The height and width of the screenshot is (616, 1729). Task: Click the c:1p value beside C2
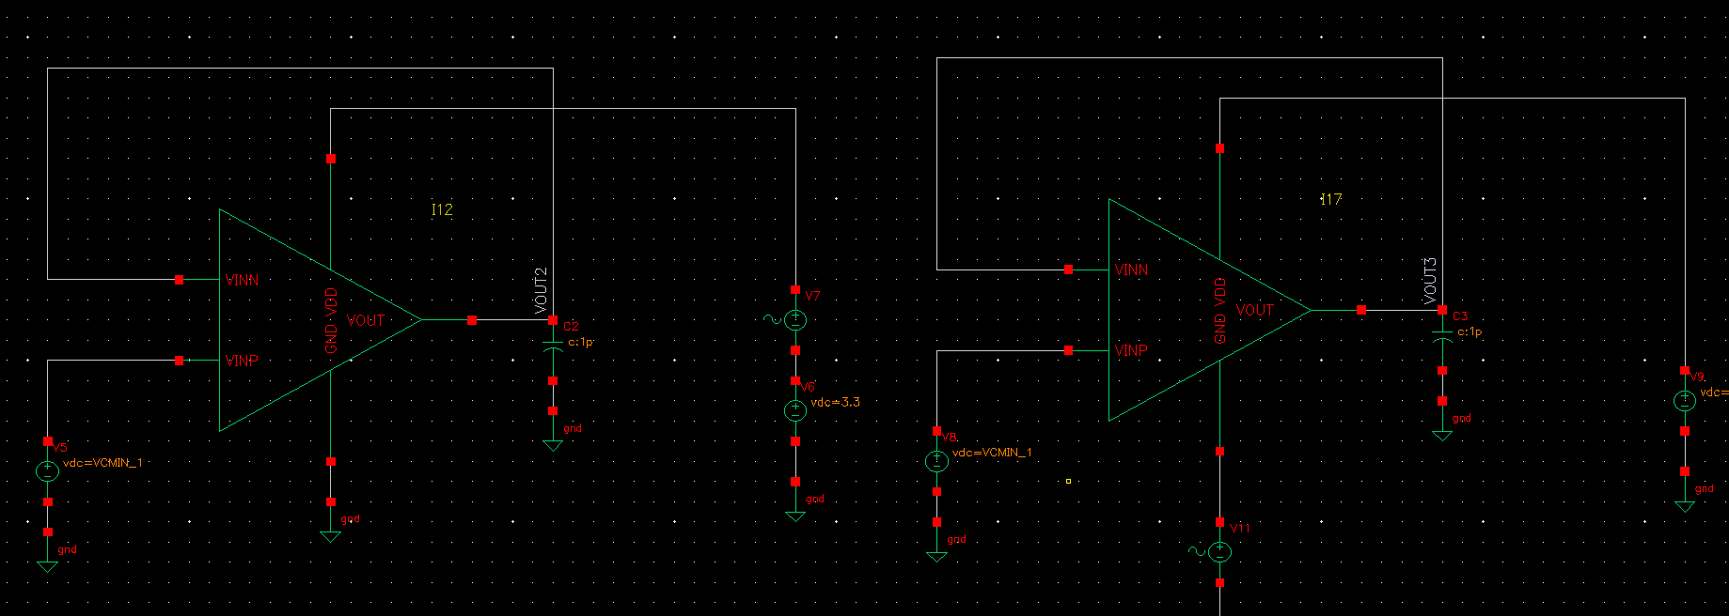point(581,342)
